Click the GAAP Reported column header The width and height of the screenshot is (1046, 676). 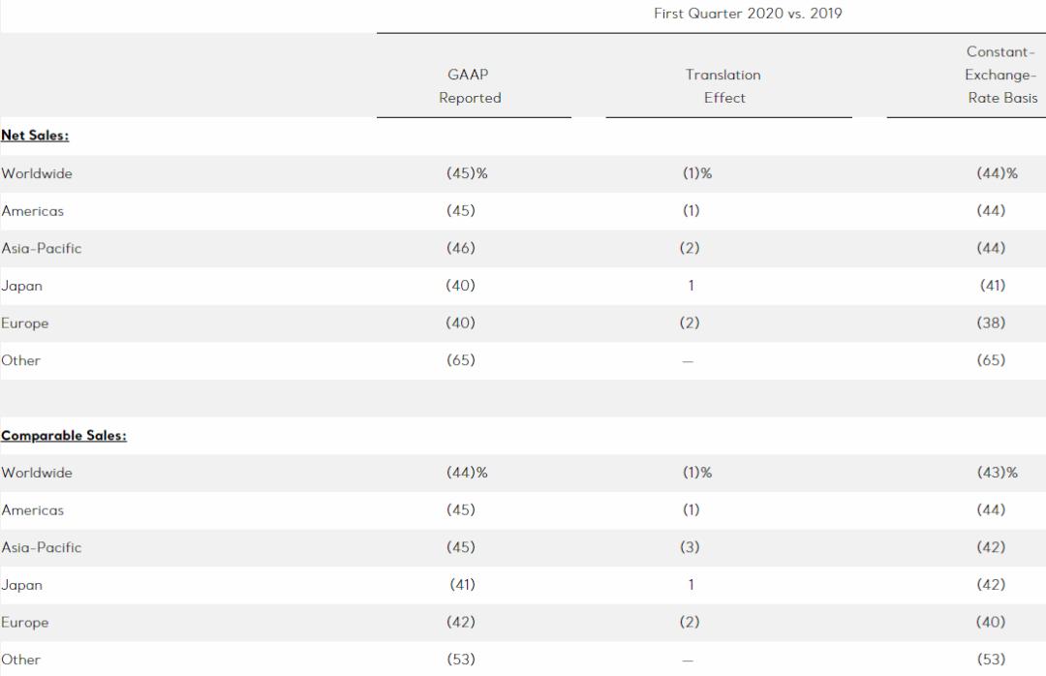point(470,86)
